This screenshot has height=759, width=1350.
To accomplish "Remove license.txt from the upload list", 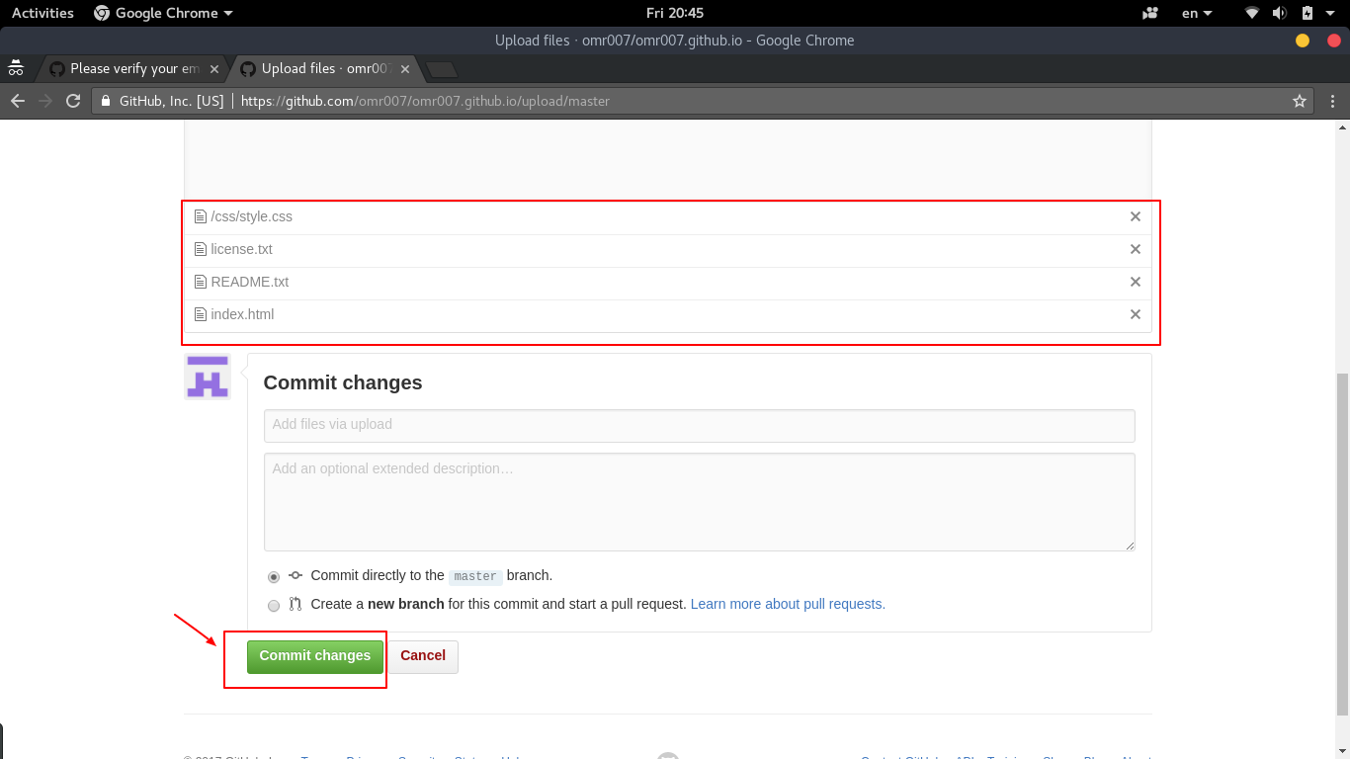I will coord(1135,249).
